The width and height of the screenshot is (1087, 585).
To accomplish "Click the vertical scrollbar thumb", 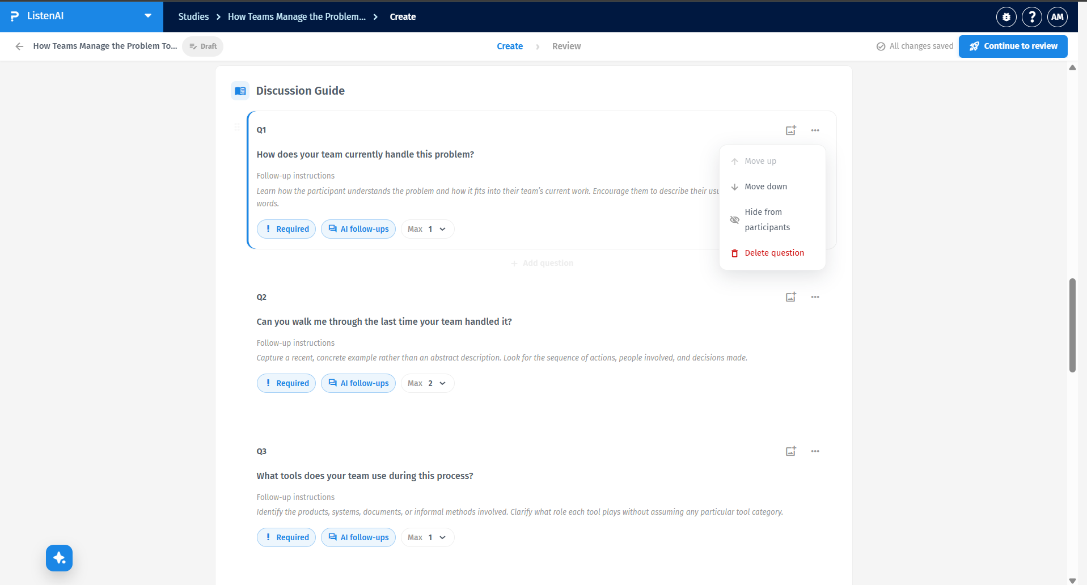I will tap(1072, 325).
